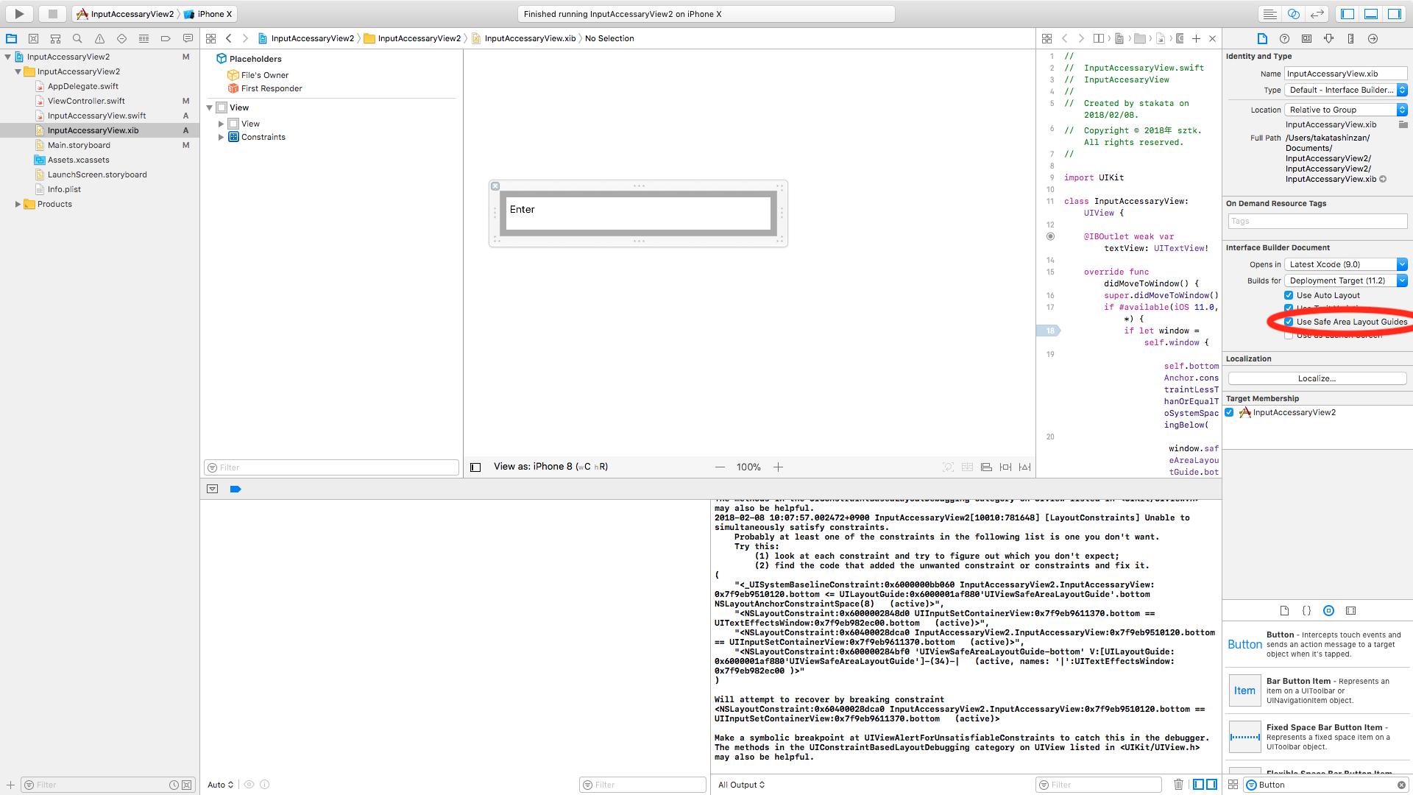This screenshot has height=795, width=1413.
Task: Click the On Demand Resource Tags field
Action: 1317,221
